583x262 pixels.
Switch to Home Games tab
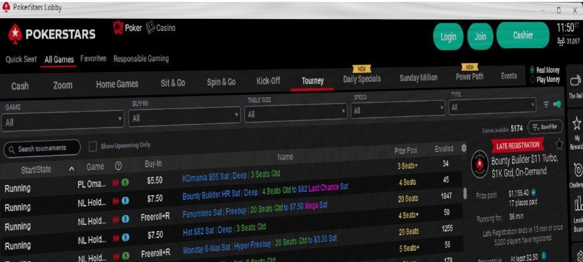pyautogui.click(x=117, y=84)
